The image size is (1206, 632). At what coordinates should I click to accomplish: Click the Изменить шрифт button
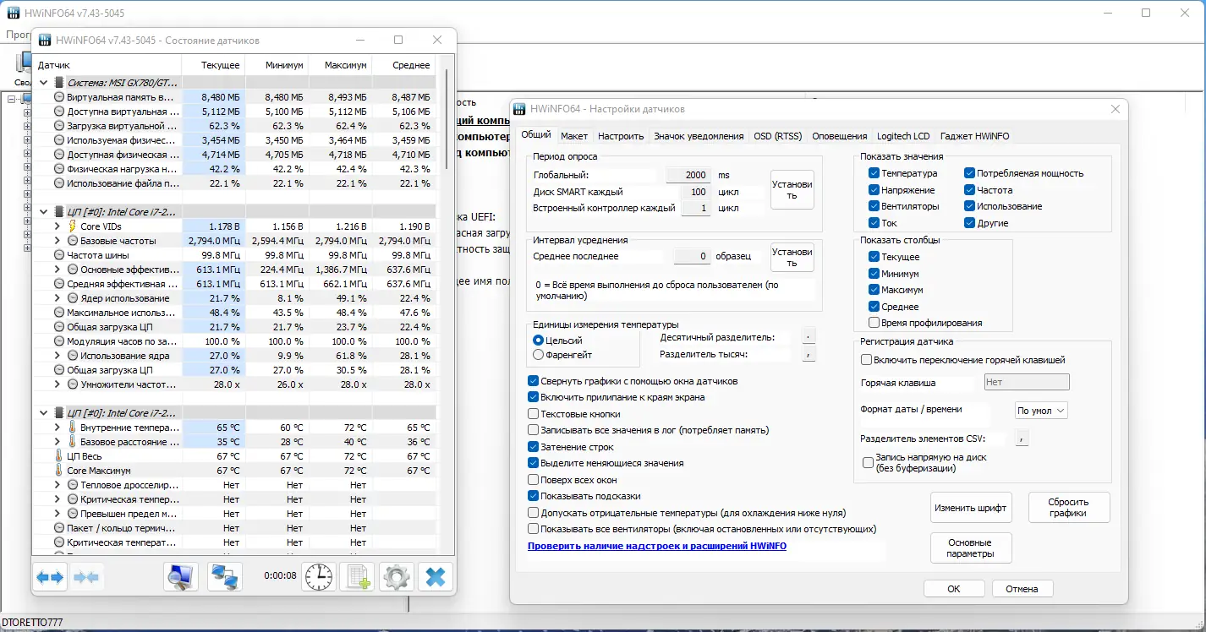coord(971,508)
